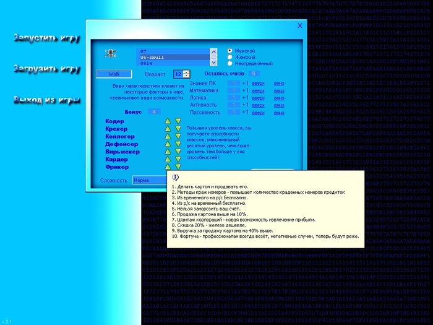Click Загрузить игру menu item
The height and width of the screenshot is (325, 433).
click(x=47, y=68)
